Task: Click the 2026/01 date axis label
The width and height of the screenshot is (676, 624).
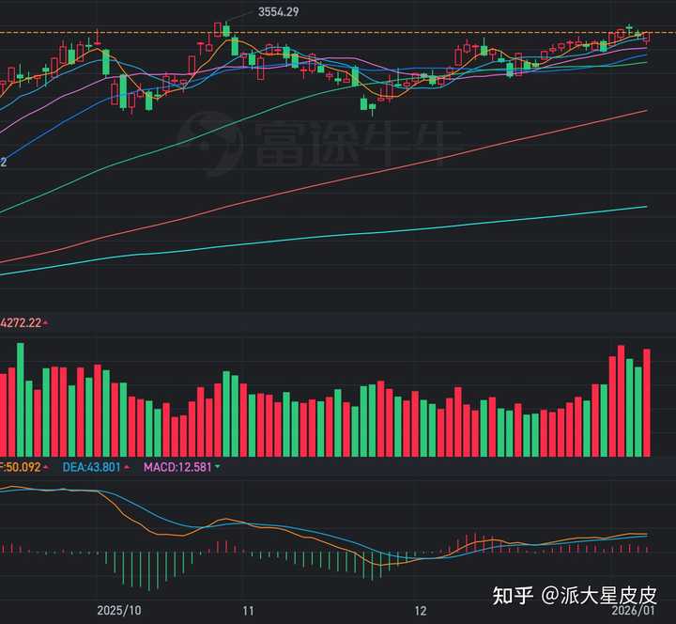Action: tap(651, 610)
